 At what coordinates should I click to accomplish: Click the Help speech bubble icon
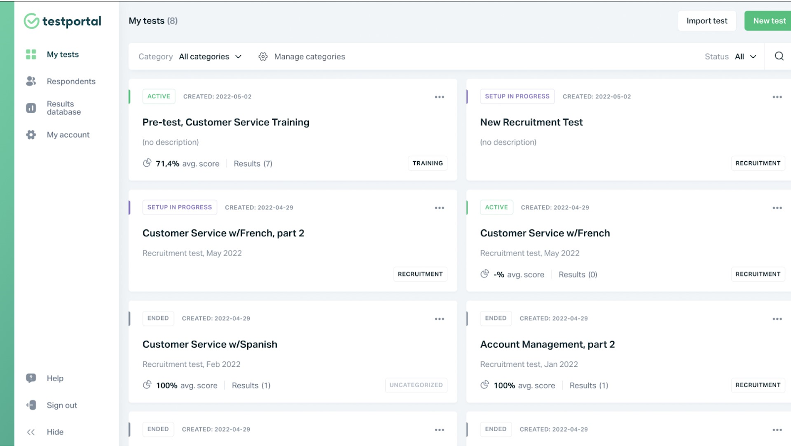click(x=31, y=378)
